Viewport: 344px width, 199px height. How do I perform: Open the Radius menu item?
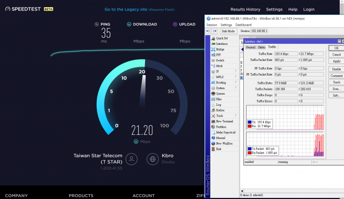tap(218, 110)
